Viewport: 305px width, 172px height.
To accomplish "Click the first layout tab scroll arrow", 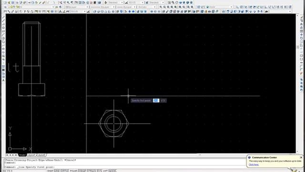I will 7,155.
